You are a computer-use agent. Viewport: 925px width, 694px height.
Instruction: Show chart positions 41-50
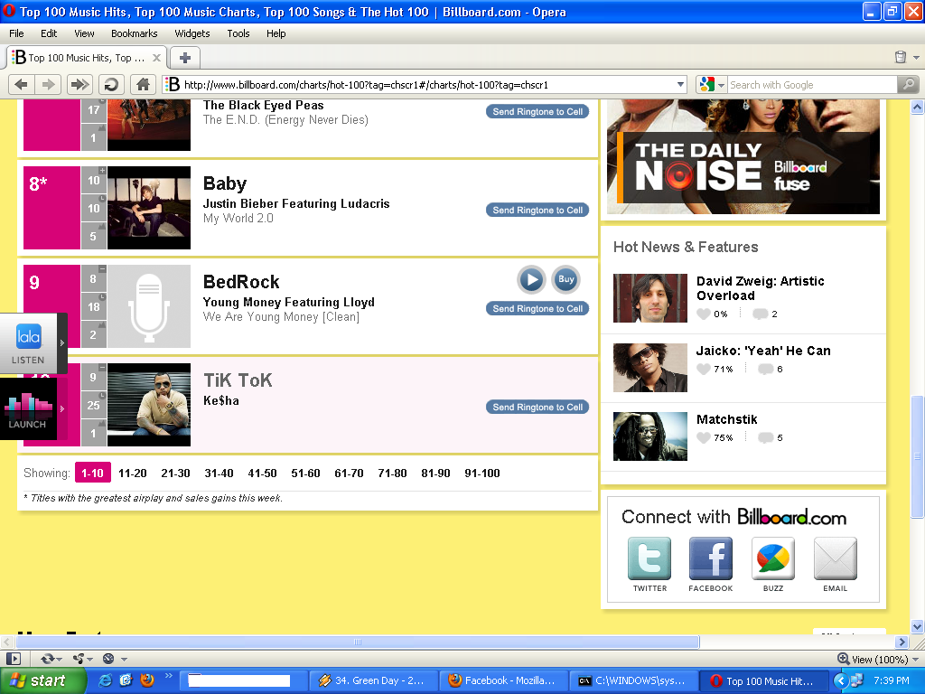[262, 474]
